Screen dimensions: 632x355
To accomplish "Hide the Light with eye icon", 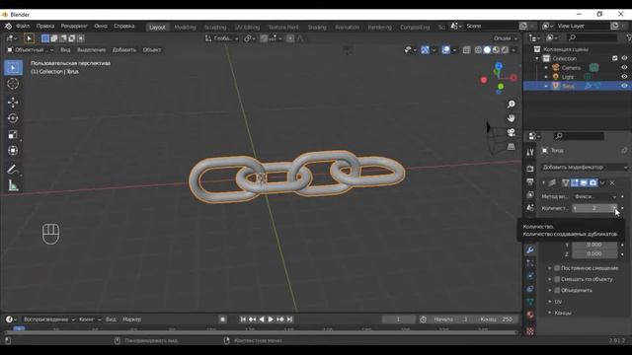I will click(x=624, y=77).
